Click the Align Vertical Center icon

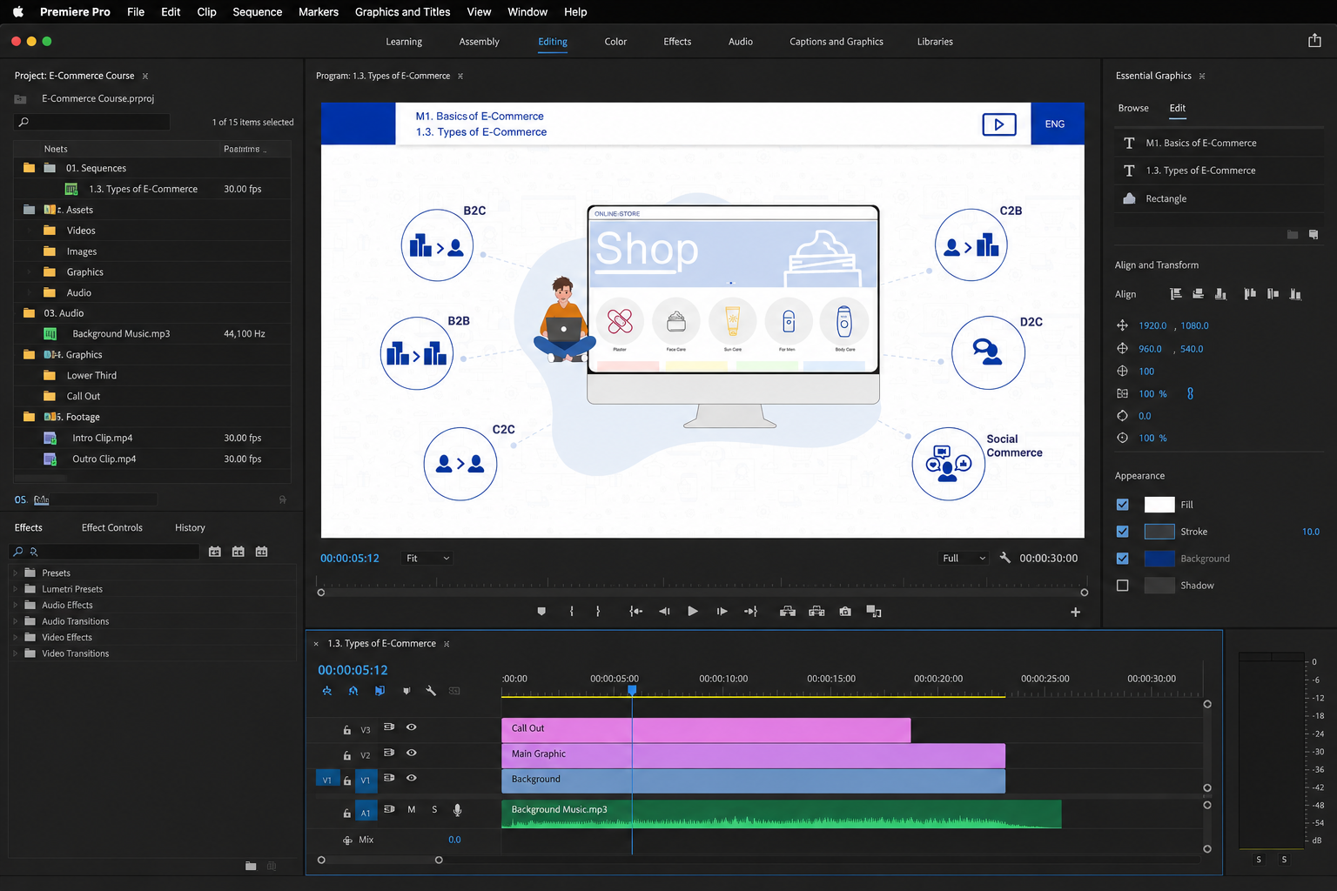(x=1273, y=294)
